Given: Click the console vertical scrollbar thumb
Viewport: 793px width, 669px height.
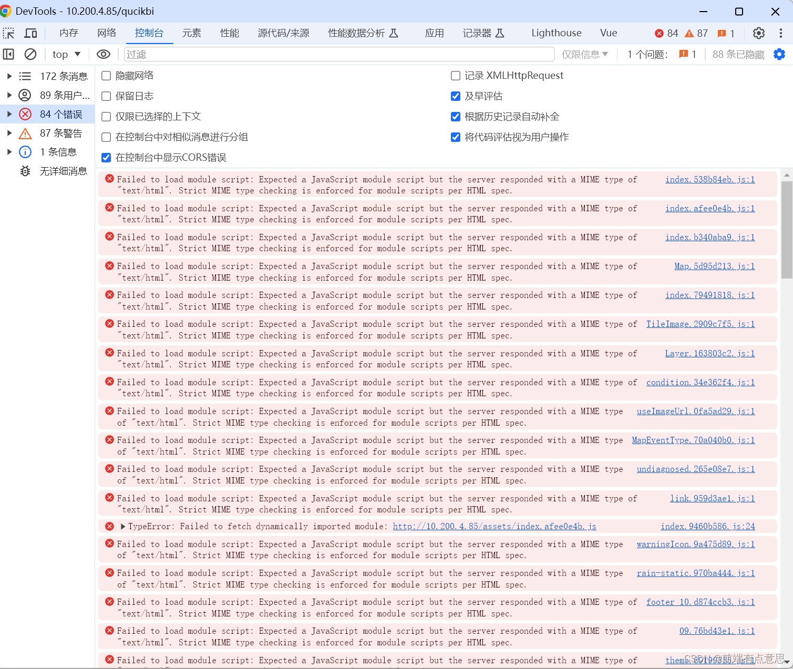Looking at the screenshot, I should click(x=787, y=229).
